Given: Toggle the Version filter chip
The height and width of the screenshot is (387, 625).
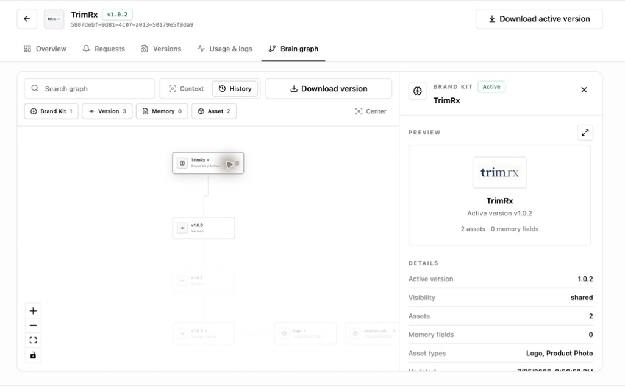Looking at the screenshot, I should click(x=107, y=111).
